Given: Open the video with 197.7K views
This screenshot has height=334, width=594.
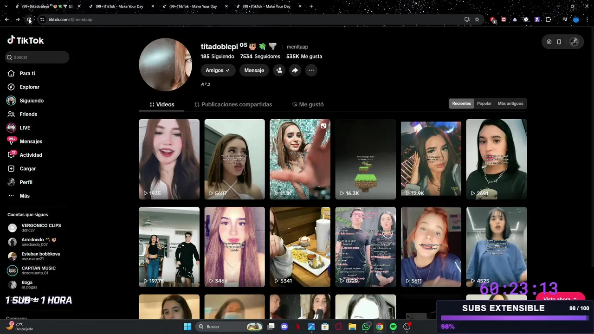Looking at the screenshot, I should 169,247.
